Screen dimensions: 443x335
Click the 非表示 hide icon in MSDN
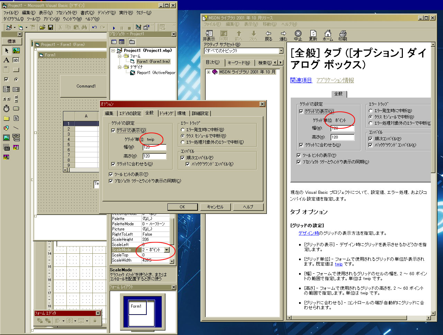[x=209, y=36]
